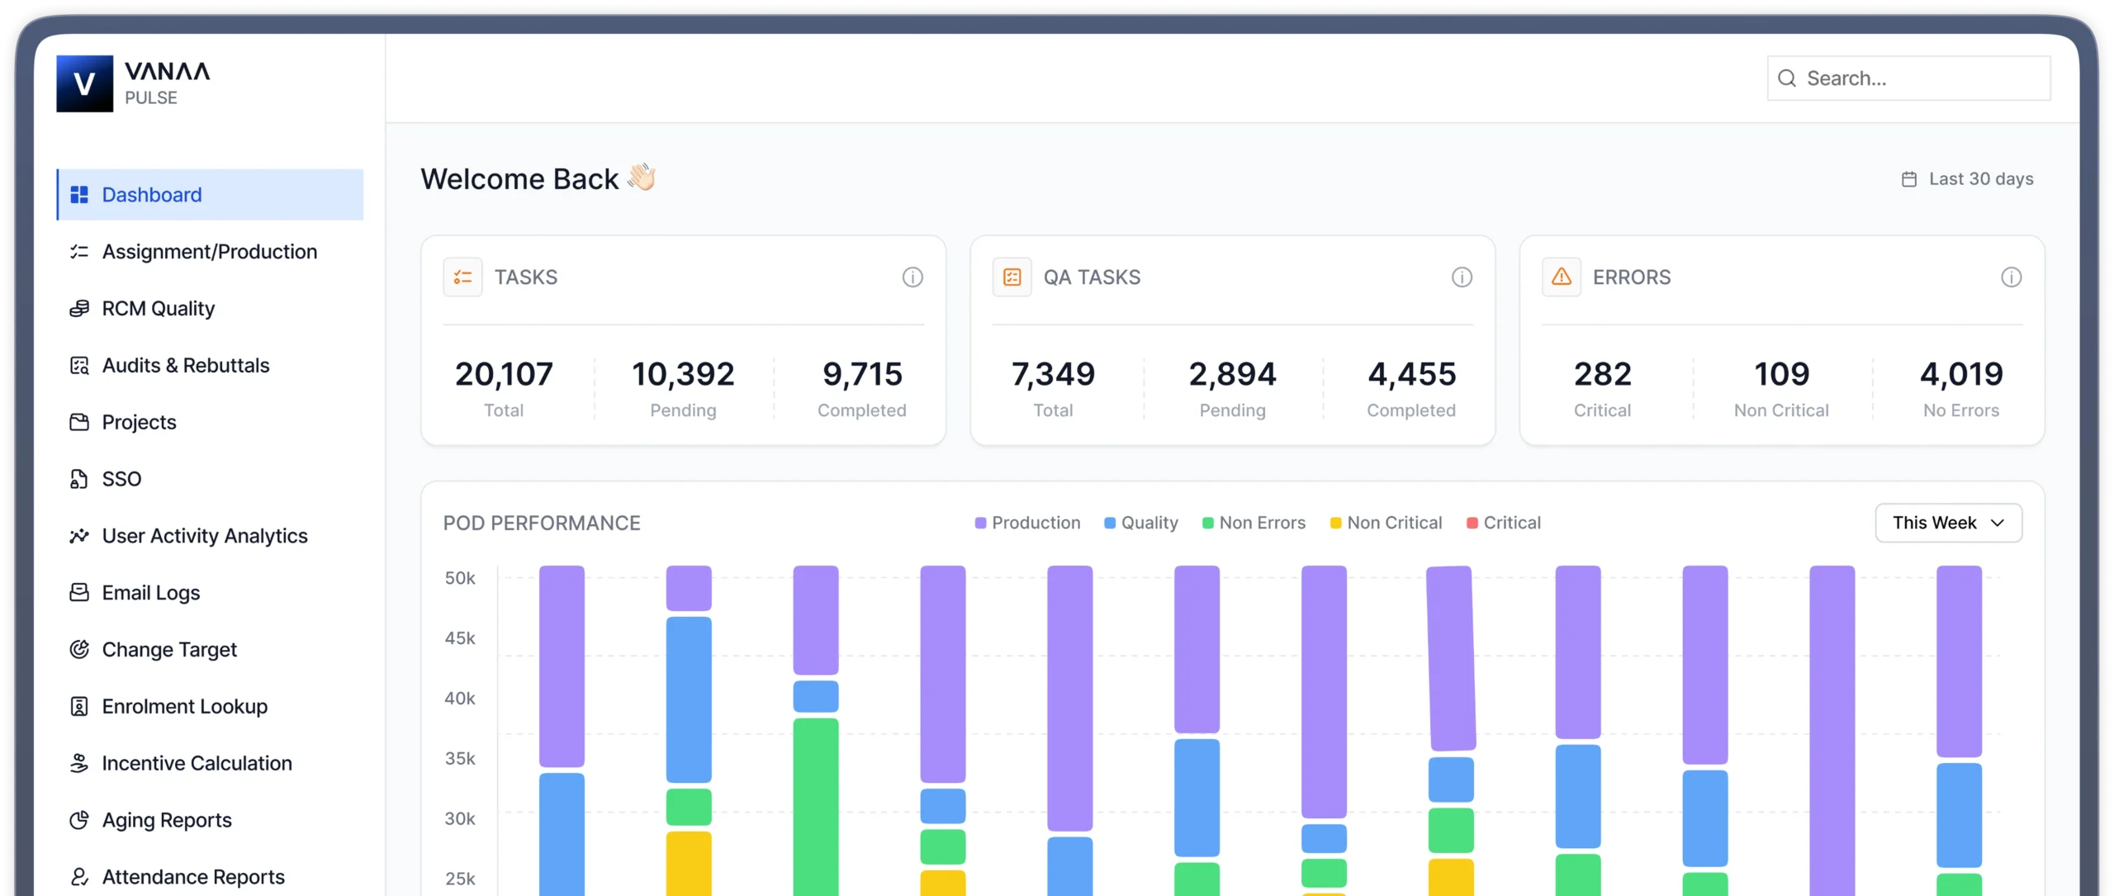Click the Attendance Reports user icon
This screenshot has height=896, width=2114.
click(x=79, y=876)
